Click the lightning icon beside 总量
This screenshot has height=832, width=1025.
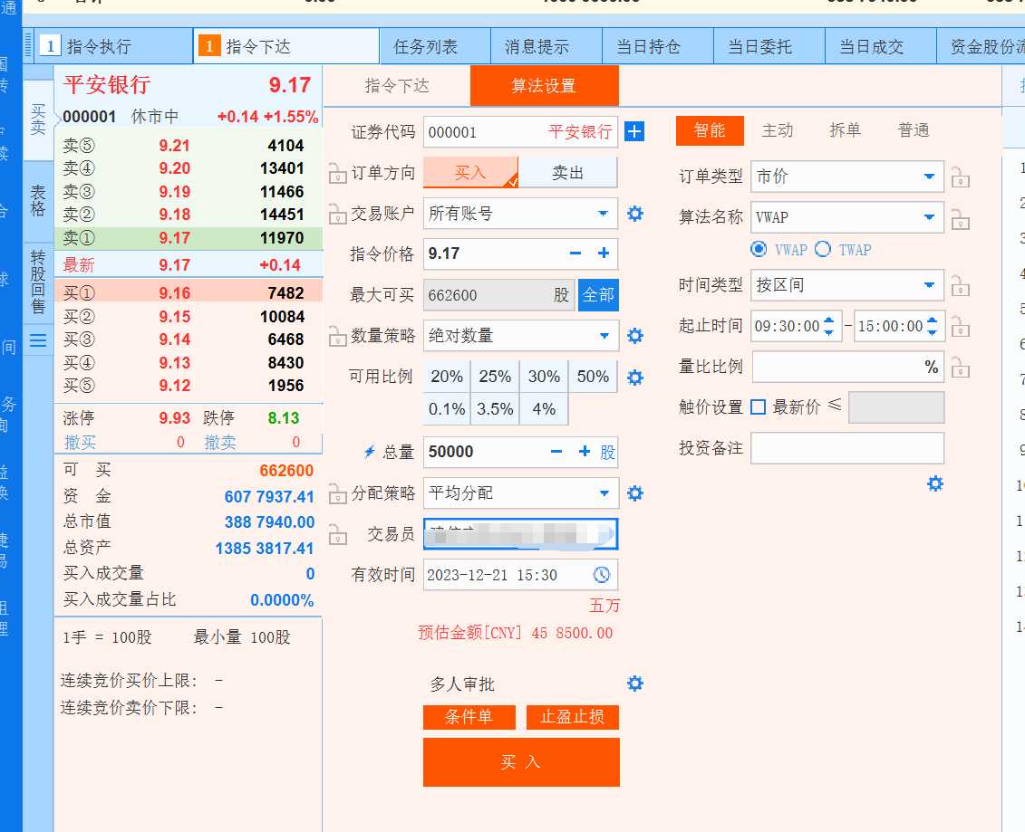370,451
